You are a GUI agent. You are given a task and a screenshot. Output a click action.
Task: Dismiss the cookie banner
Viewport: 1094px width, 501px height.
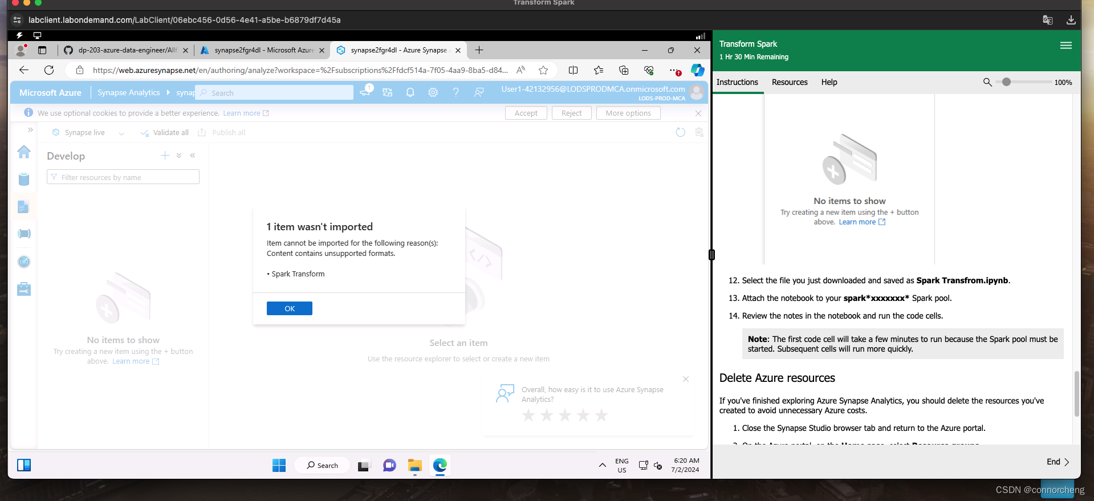click(x=698, y=113)
